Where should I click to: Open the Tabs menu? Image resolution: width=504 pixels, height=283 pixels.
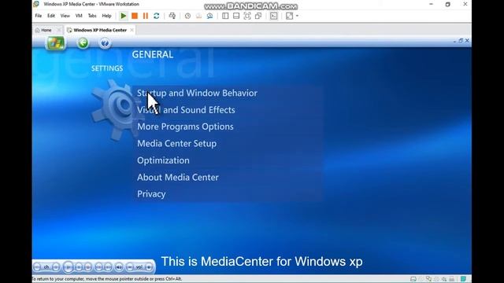pyautogui.click(x=92, y=16)
